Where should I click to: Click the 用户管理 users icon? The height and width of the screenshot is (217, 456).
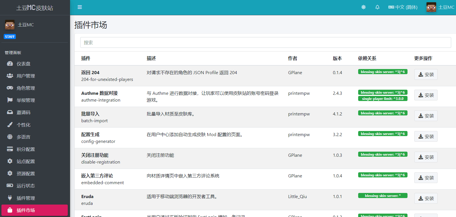click(x=10, y=76)
